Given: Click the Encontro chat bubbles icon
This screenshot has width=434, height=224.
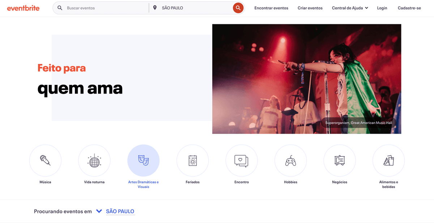Looking at the screenshot, I should [x=242, y=160].
